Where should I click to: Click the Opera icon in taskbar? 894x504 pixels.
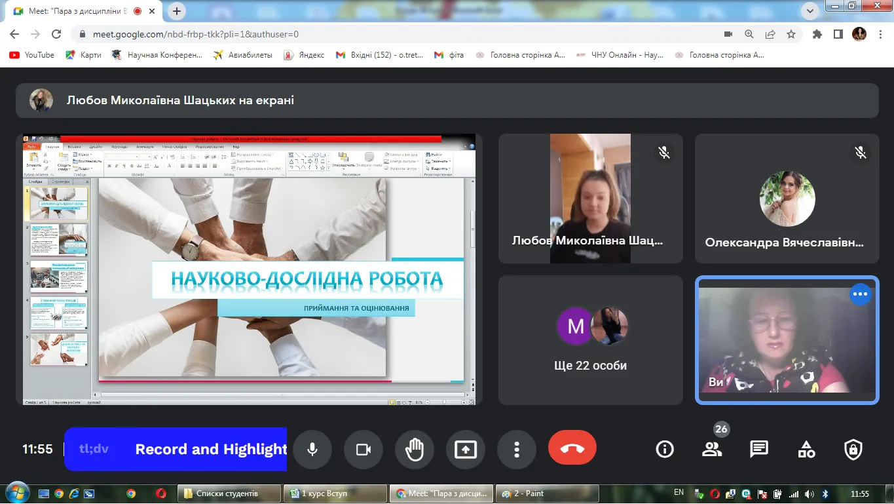tap(161, 494)
